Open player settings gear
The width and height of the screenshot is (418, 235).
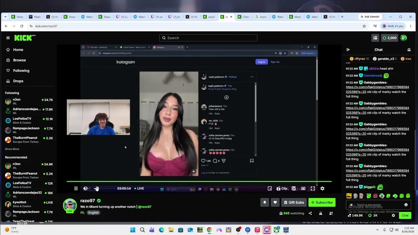(322, 188)
